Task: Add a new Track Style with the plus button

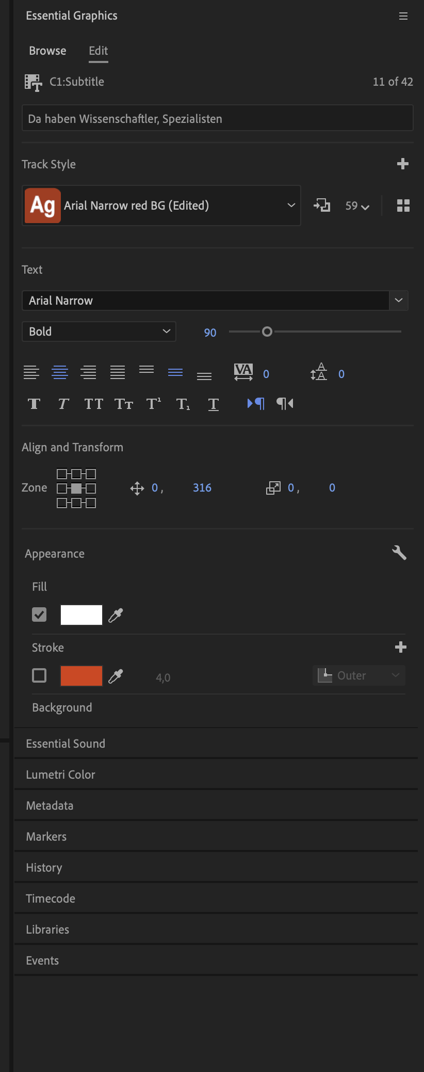Action: pos(403,164)
